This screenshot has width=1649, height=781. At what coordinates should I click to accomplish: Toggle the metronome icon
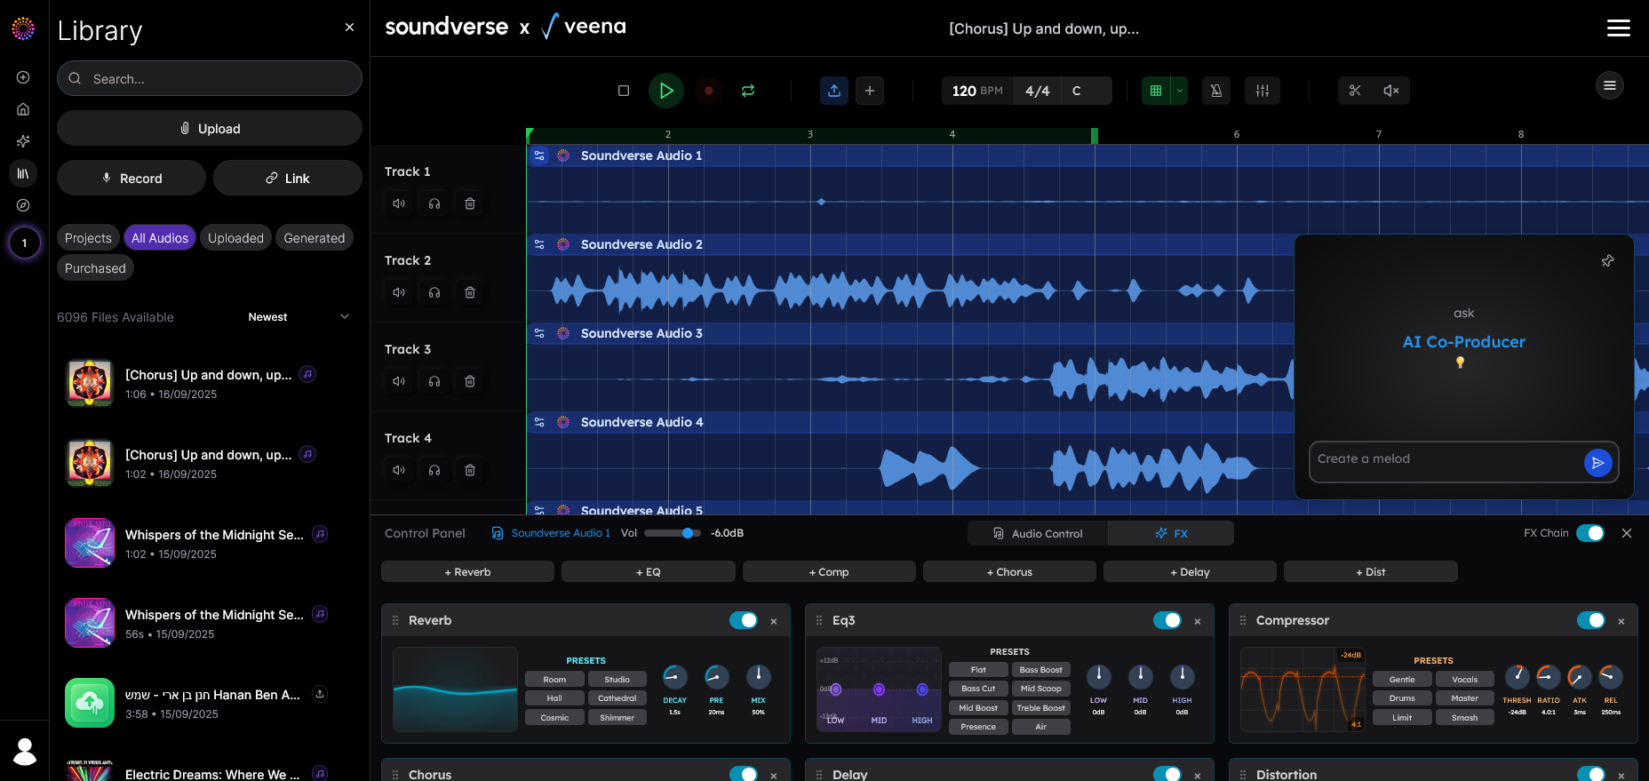(1216, 91)
